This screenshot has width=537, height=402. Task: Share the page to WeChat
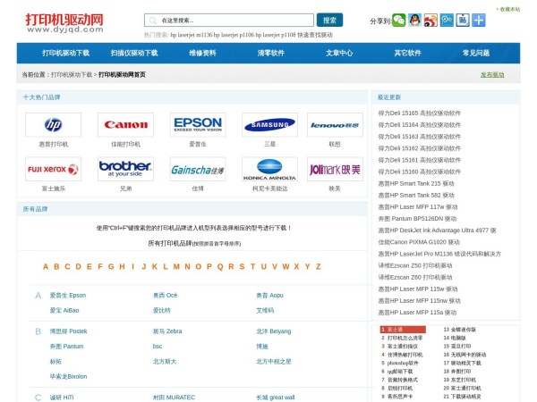click(399, 20)
